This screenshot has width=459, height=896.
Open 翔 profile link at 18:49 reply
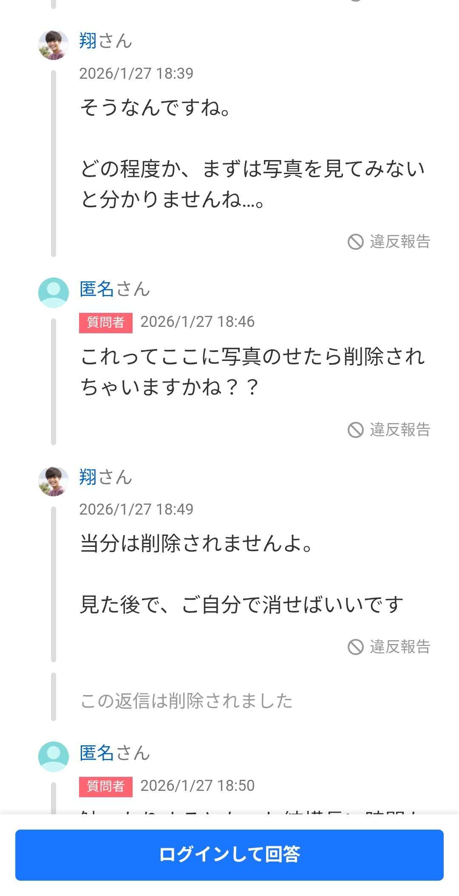click(88, 477)
